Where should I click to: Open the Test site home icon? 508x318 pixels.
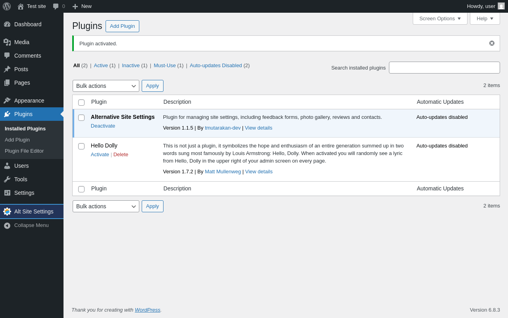tap(21, 6)
